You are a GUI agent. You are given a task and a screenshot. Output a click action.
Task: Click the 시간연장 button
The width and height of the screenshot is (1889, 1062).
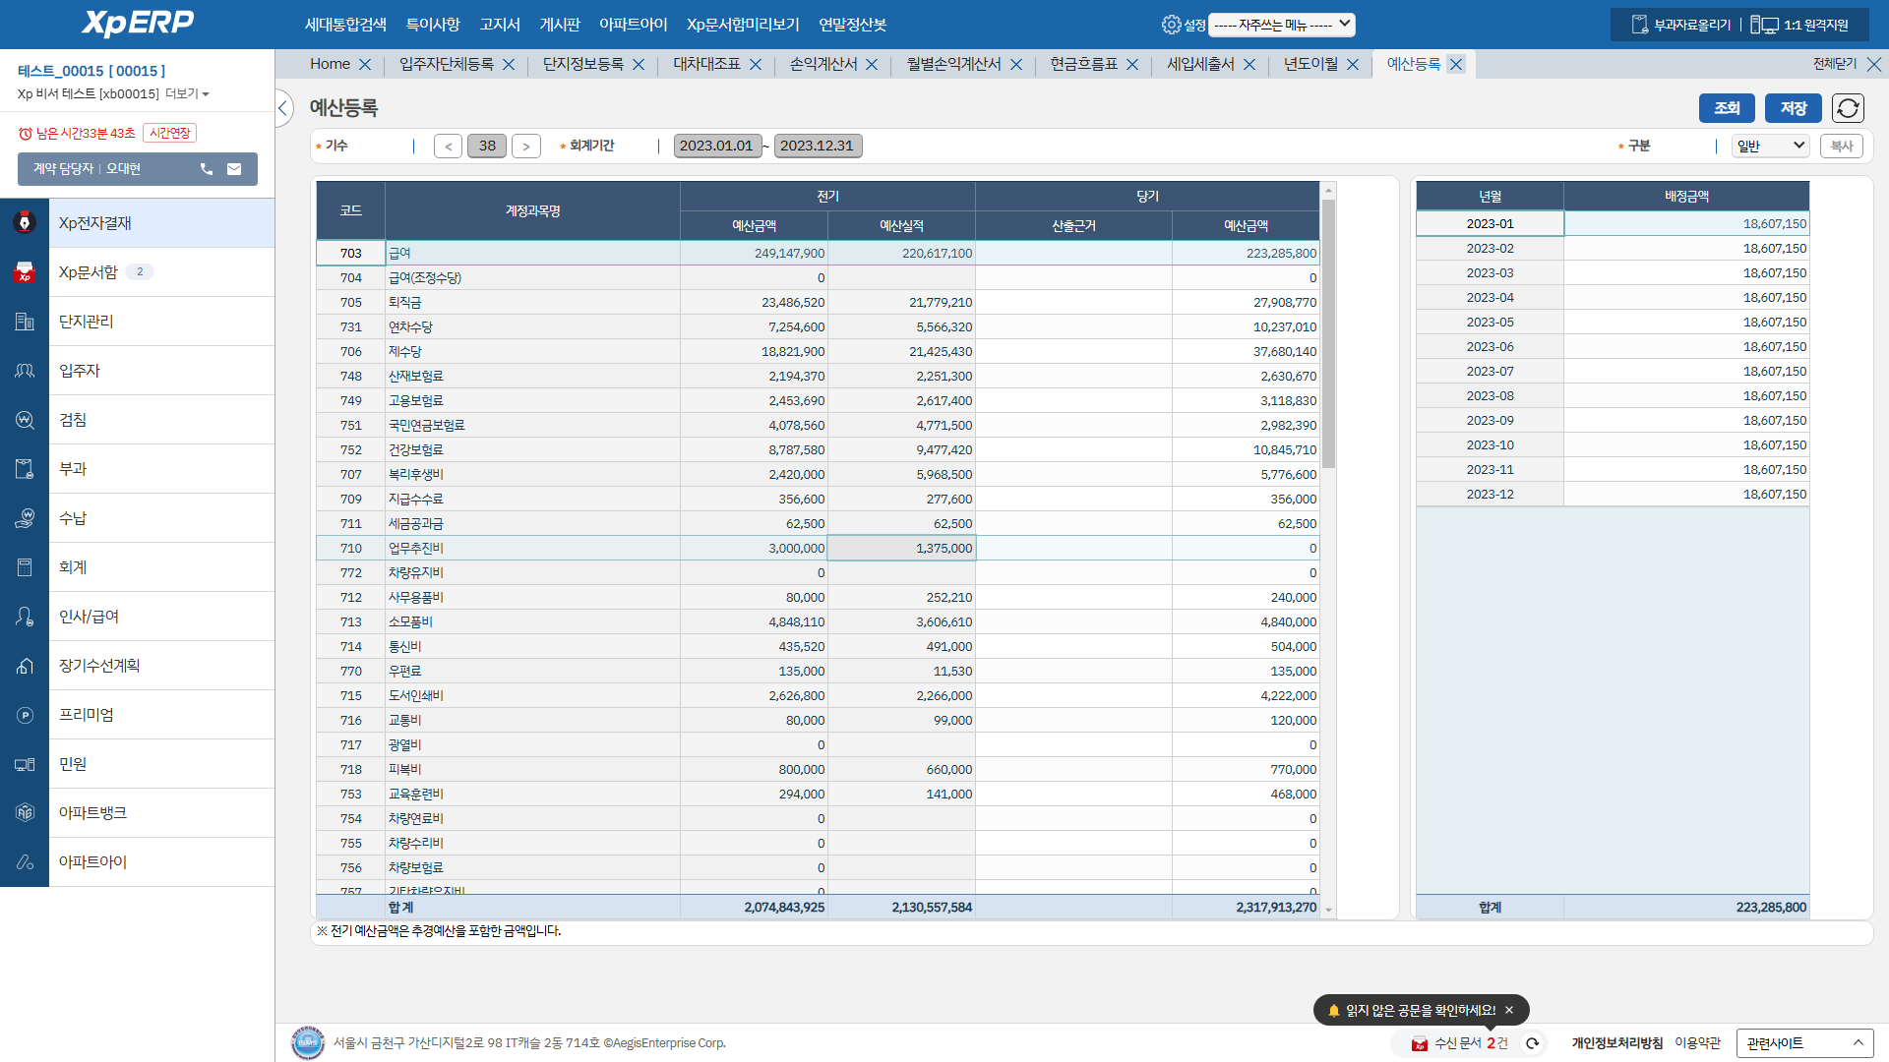pos(169,133)
